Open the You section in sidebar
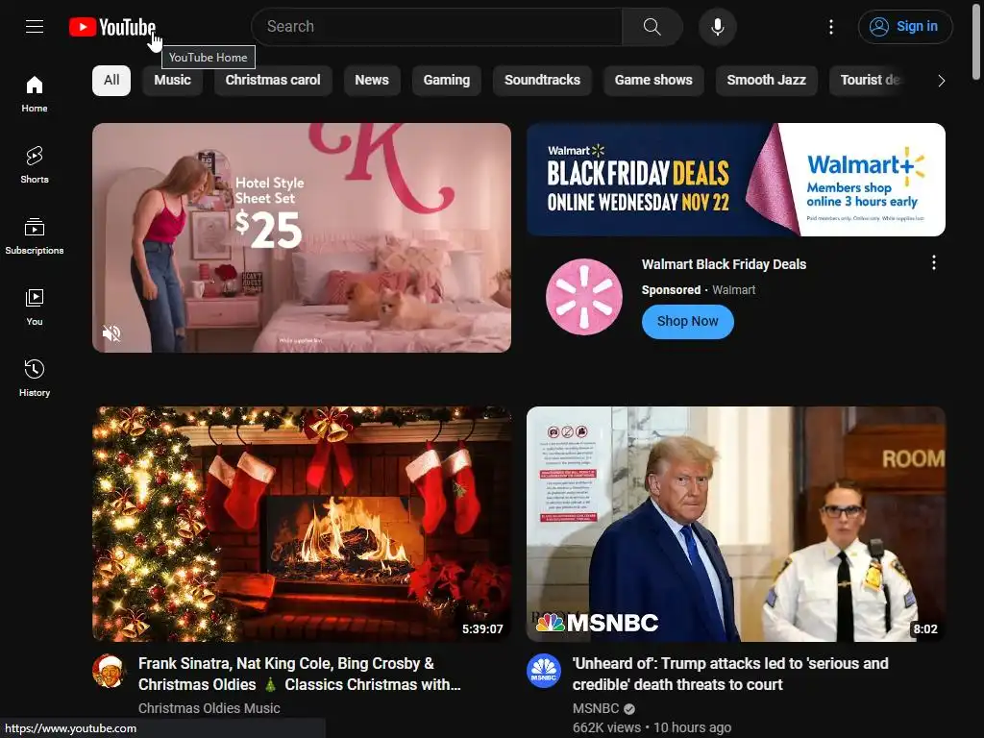This screenshot has height=738, width=984. coord(35,307)
